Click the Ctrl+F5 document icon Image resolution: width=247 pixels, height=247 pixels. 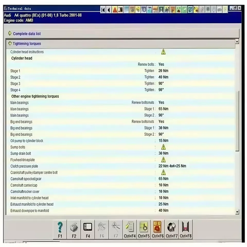tap(143, 229)
